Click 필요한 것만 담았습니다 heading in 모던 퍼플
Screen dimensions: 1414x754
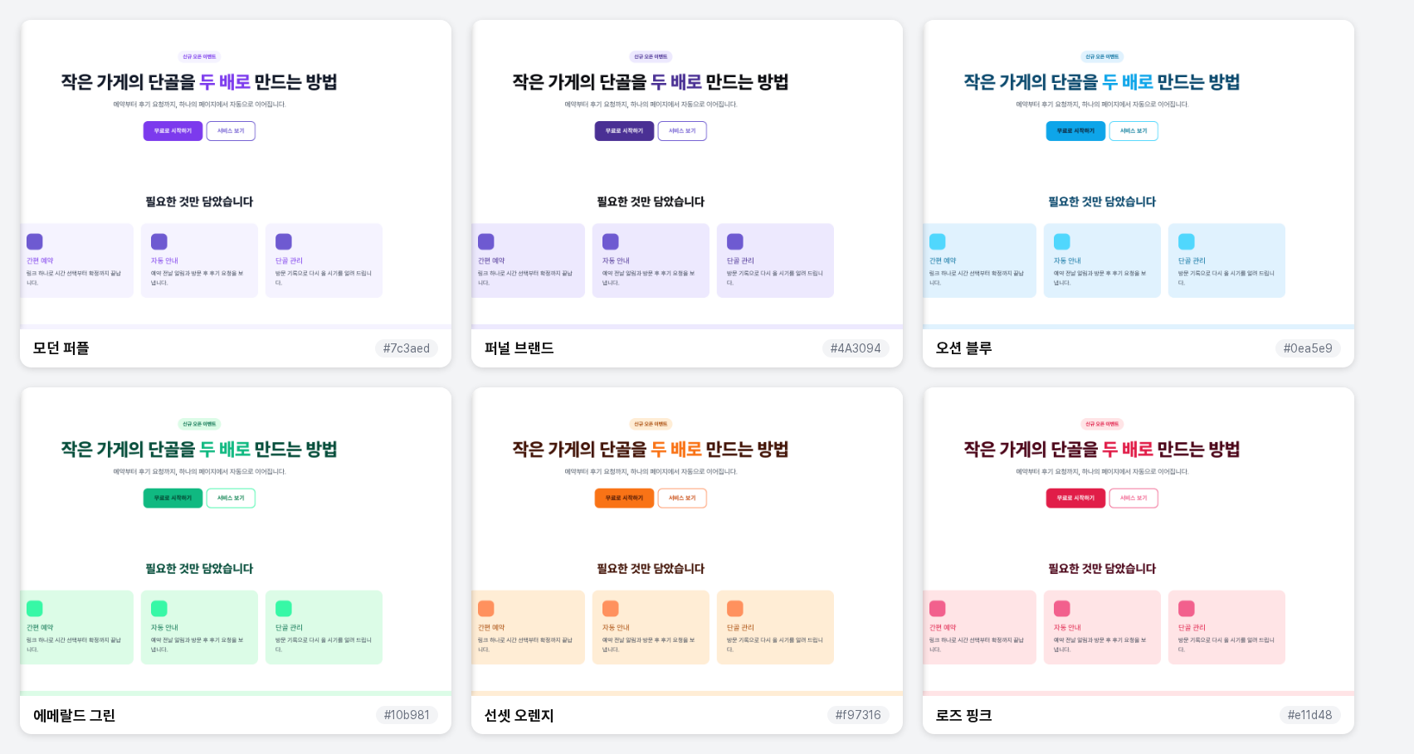point(199,202)
